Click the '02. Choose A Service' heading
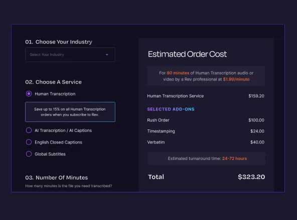 (x=53, y=82)
